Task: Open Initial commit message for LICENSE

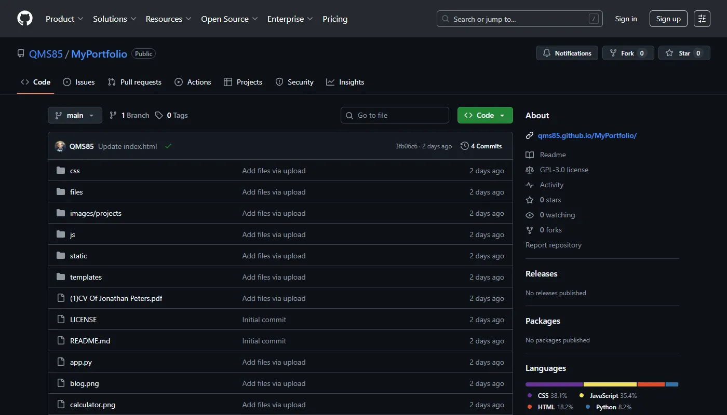Action: point(264,320)
